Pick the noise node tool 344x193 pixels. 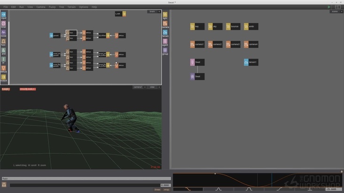(4, 33)
